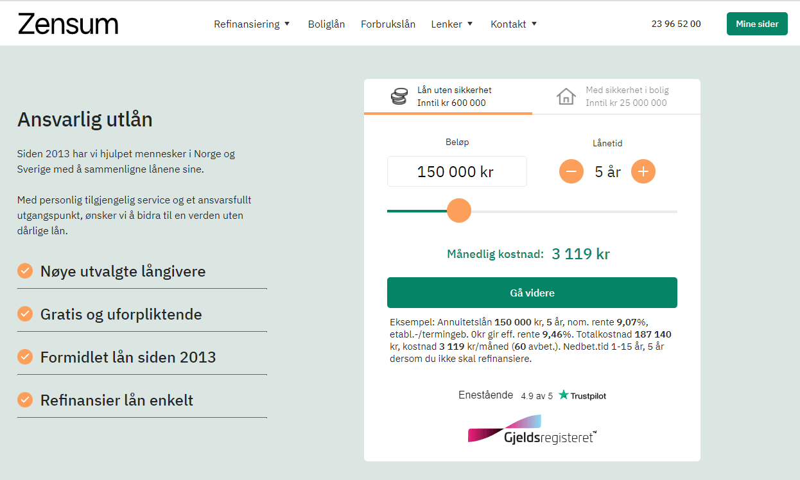The image size is (800, 480).
Task: Click the monthly cost value 3 119 kr
Action: pyautogui.click(x=581, y=254)
